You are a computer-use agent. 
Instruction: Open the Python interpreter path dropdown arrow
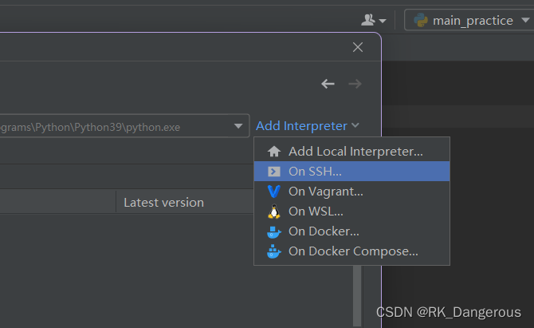238,127
